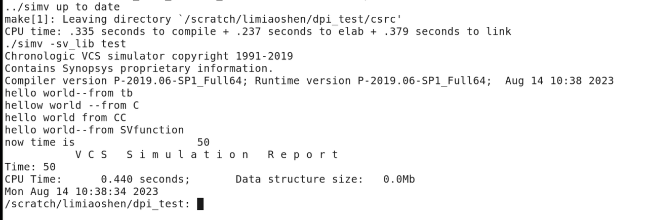The width and height of the screenshot is (648, 220).
Task: Click the /scratch/limiaoshen/dpi_test: shell prompt
Action: click(97, 204)
